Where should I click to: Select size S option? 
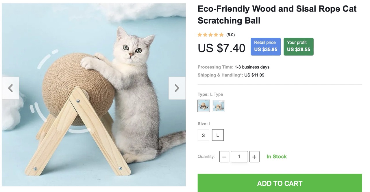coord(203,135)
